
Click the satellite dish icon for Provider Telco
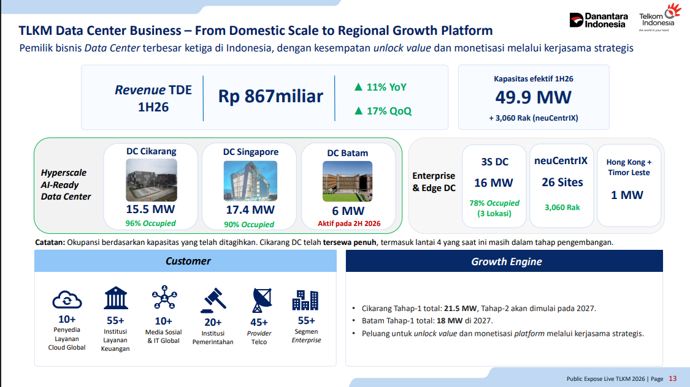262,301
